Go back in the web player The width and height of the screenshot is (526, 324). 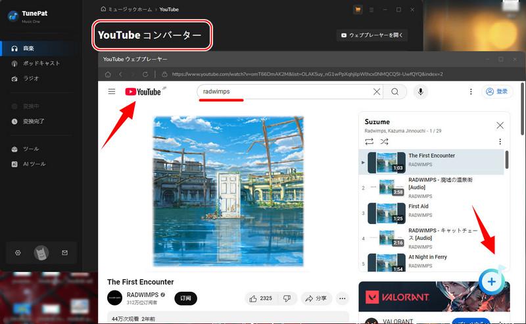(x=120, y=74)
